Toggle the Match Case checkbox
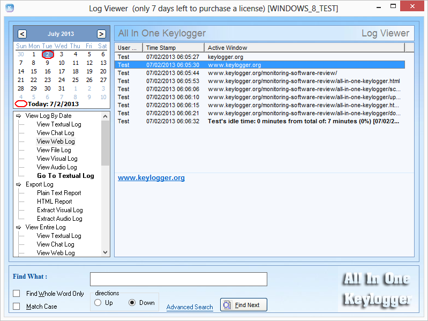Viewport: 428px width, 321px height. click(17, 307)
